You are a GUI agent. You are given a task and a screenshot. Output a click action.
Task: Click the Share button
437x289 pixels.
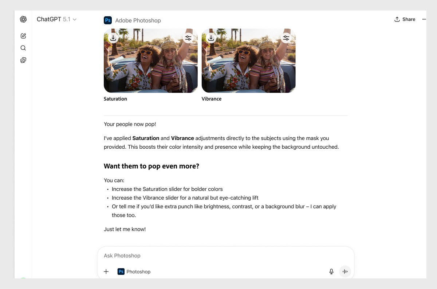405,19
